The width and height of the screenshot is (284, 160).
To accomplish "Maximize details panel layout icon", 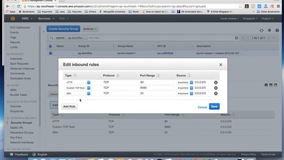I will click(x=276, y=85).
